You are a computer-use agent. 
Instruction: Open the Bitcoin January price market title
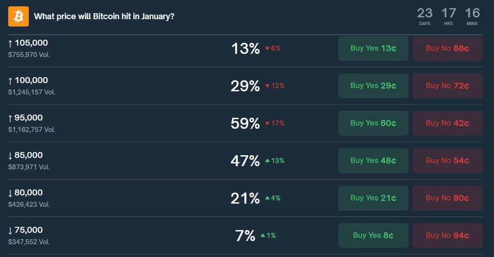104,16
